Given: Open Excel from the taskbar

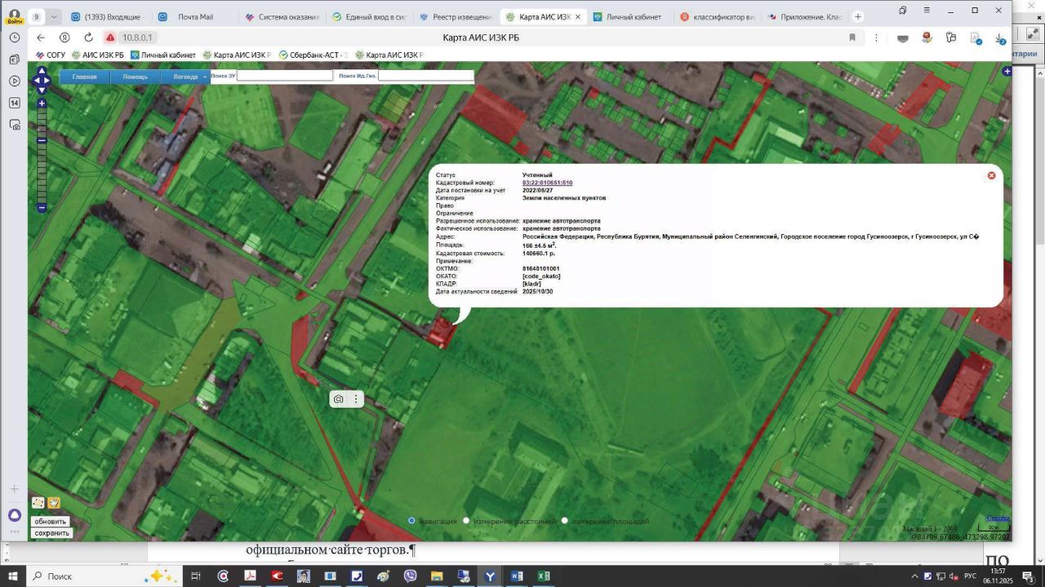Looking at the screenshot, I should 544,576.
